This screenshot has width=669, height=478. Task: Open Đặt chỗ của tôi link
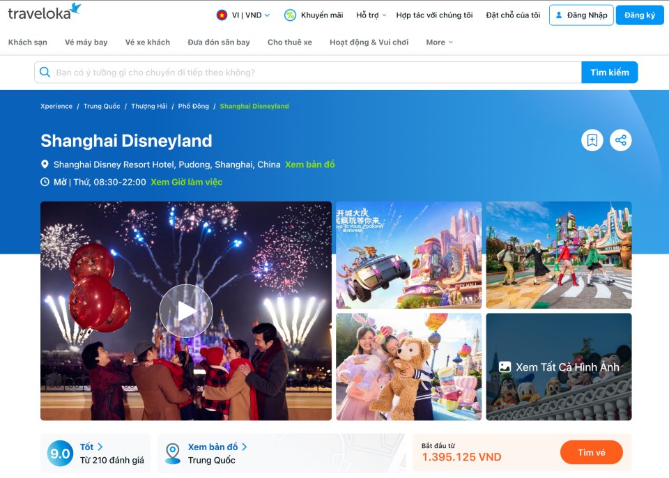pos(514,15)
